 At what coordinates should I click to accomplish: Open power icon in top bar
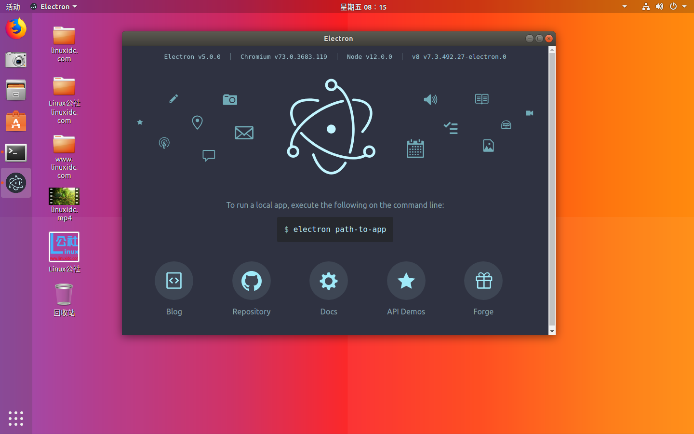coord(673,7)
